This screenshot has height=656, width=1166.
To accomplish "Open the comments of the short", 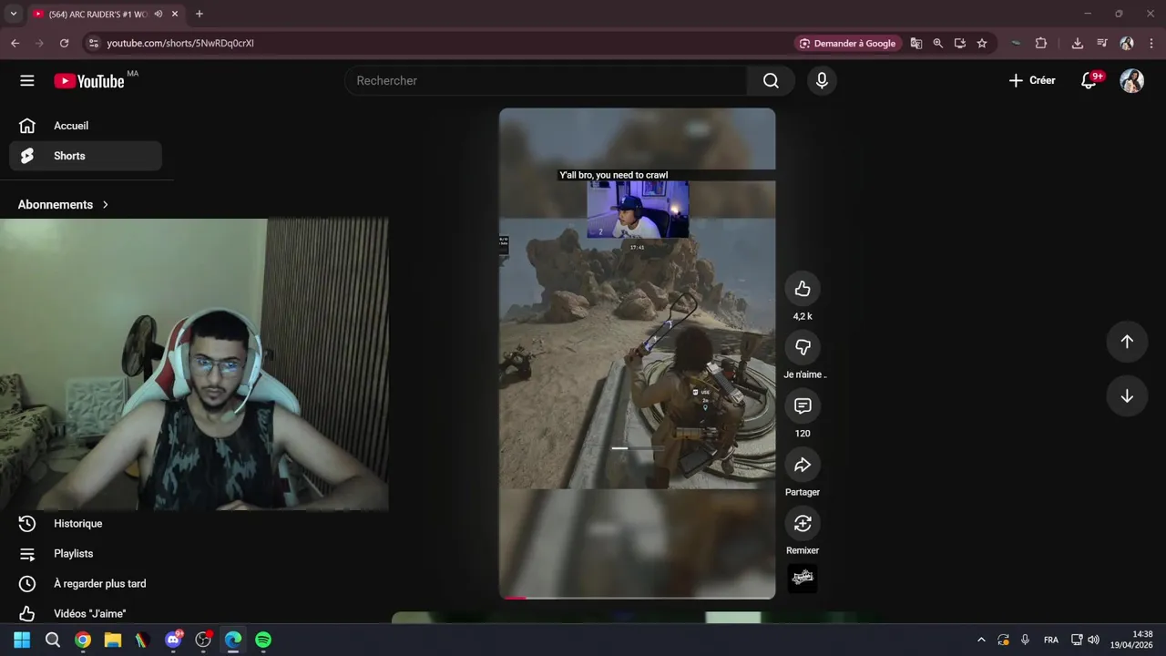I will pyautogui.click(x=803, y=405).
